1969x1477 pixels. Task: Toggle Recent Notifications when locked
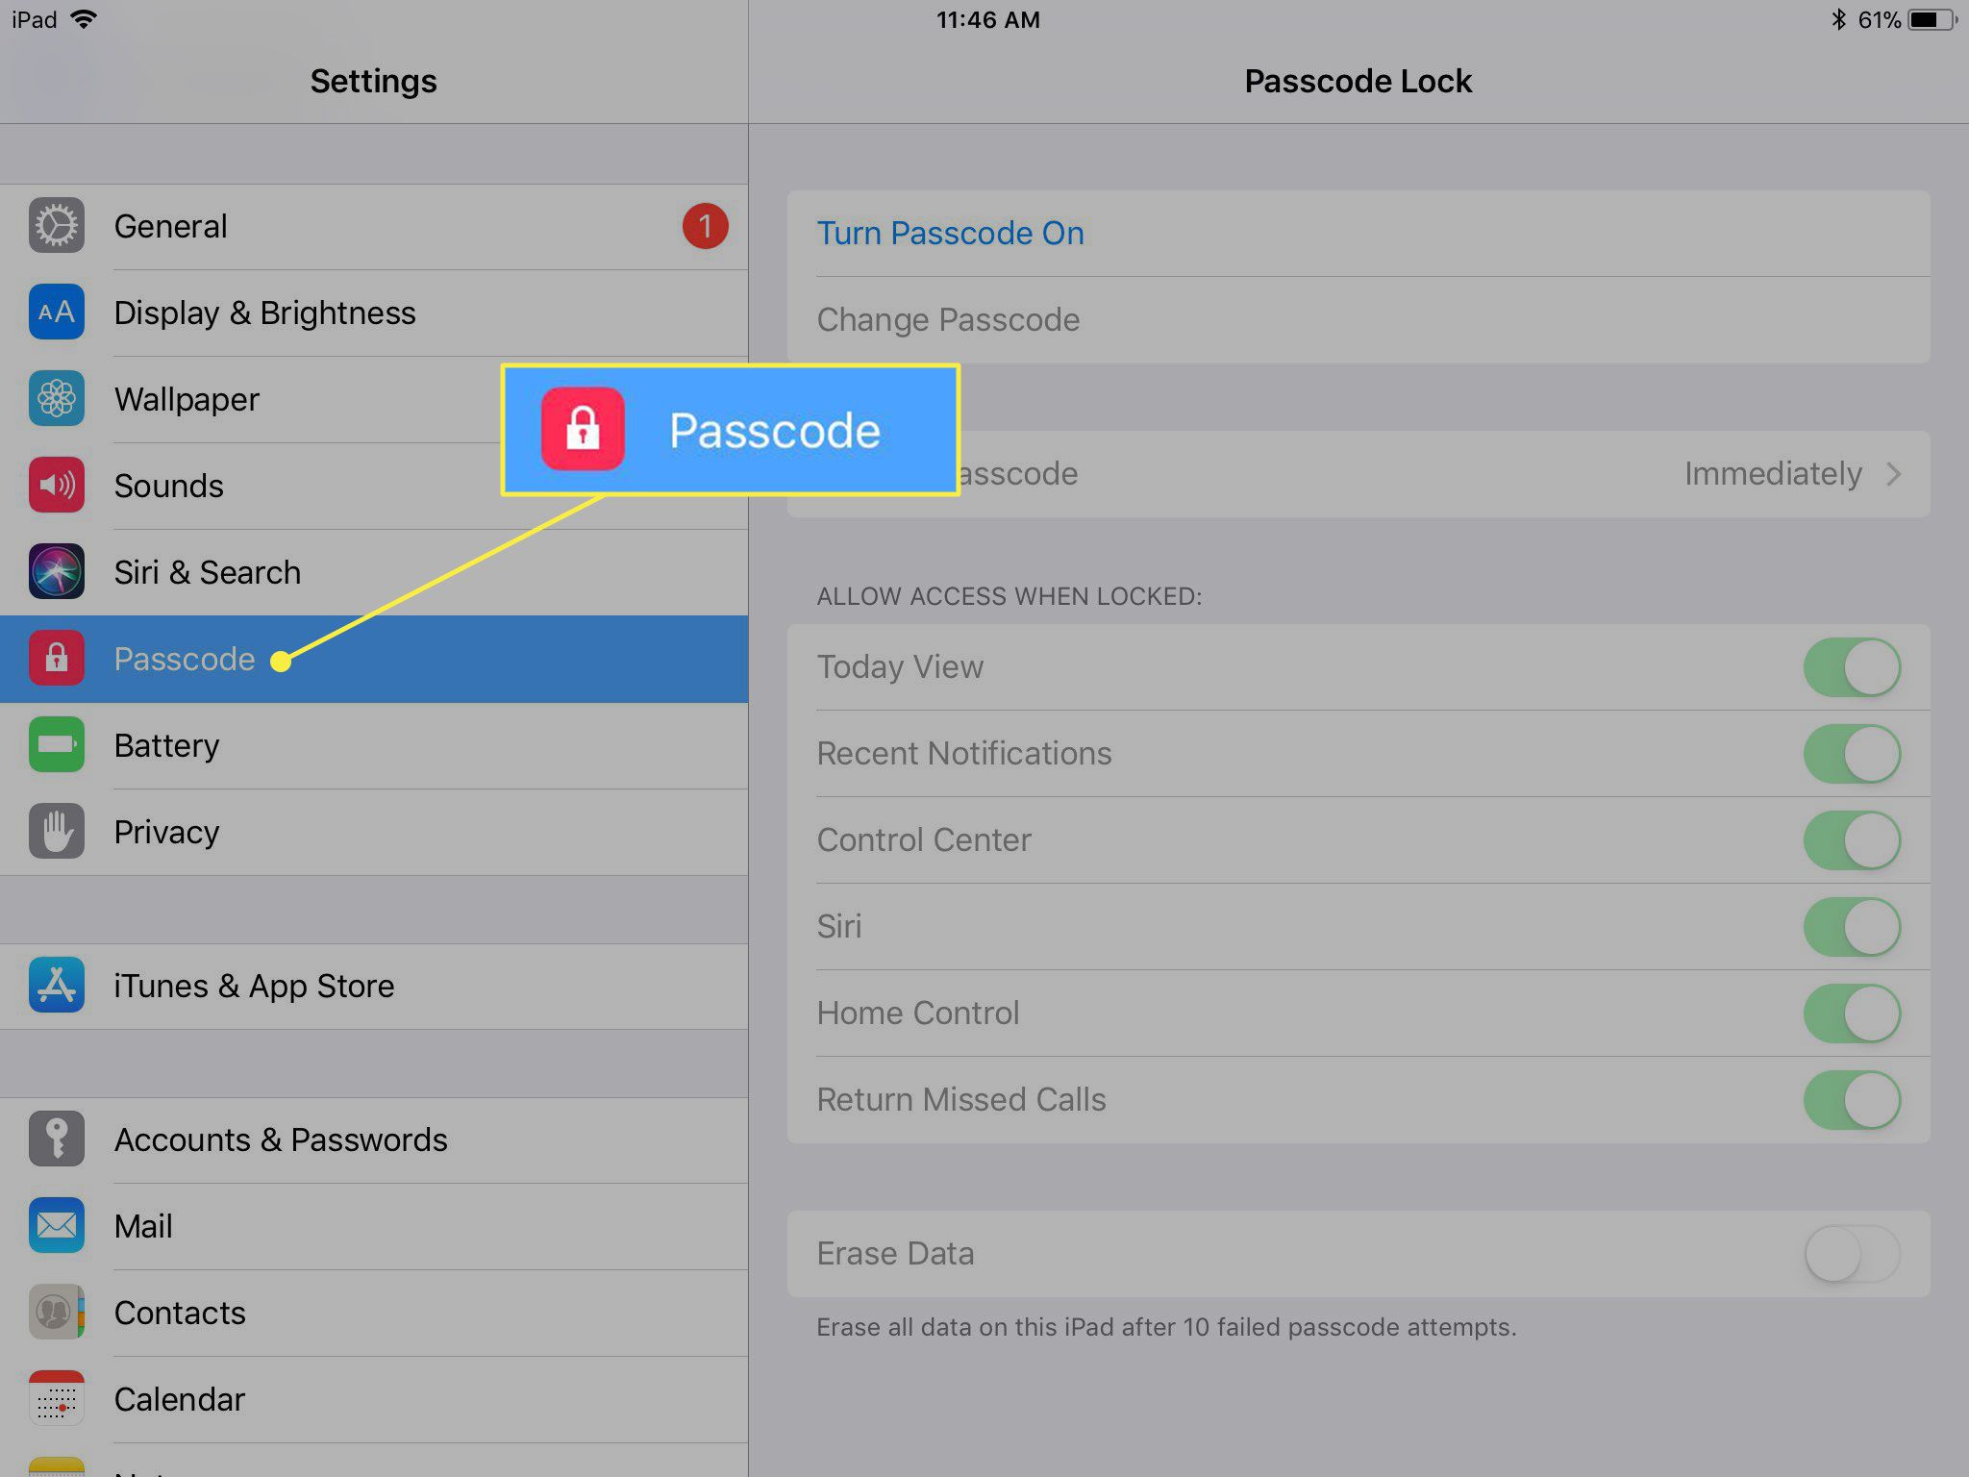click(x=1855, y=753)
